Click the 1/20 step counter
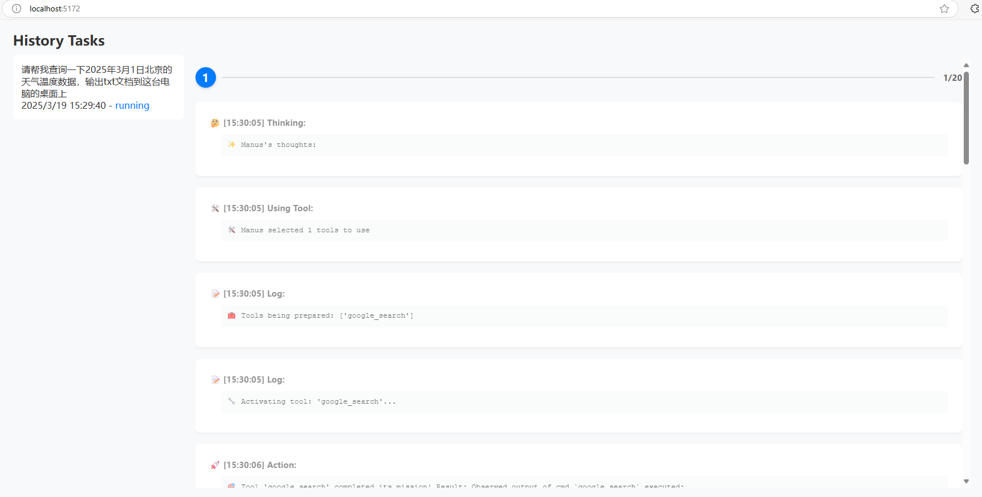 (952, 77)
